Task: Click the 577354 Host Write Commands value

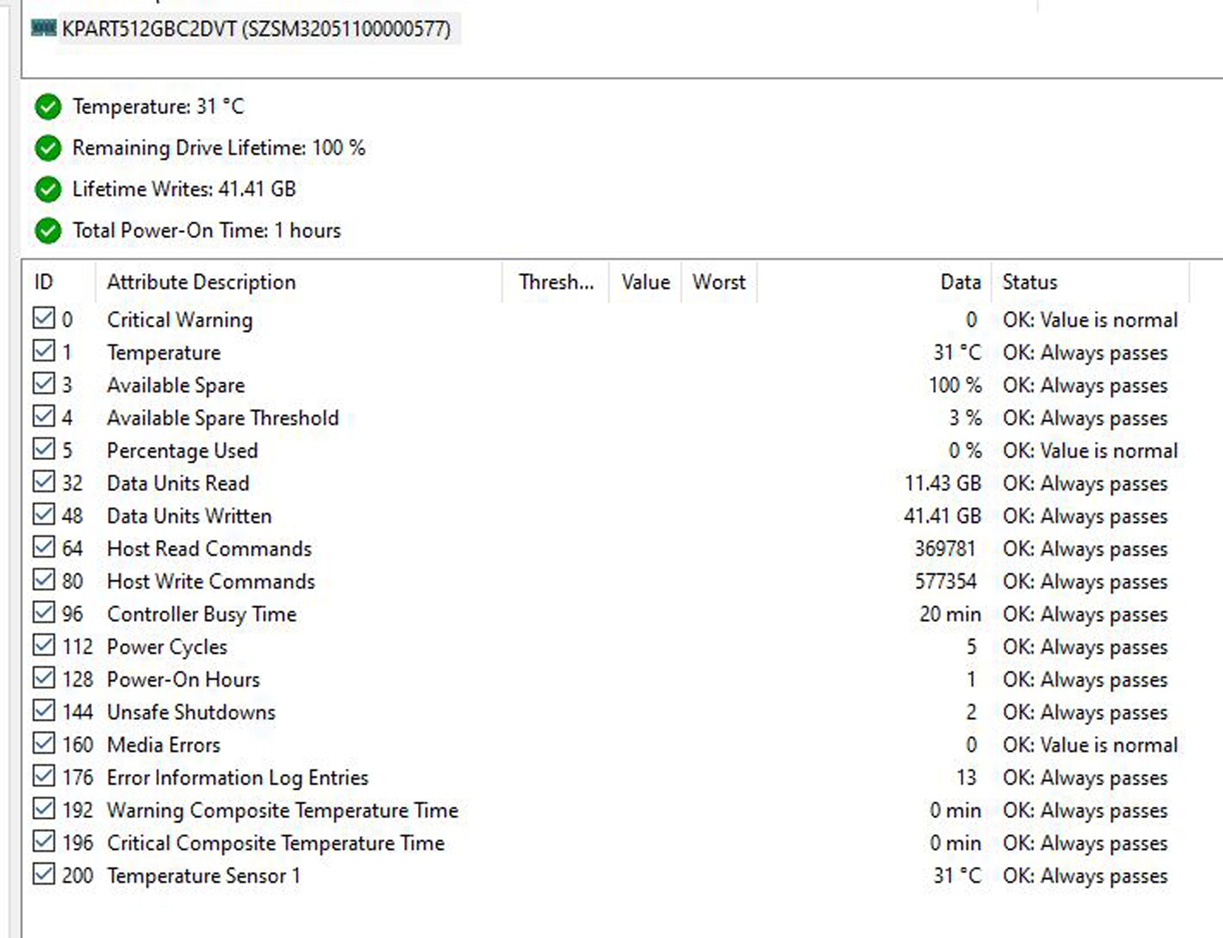Action: 946,581
